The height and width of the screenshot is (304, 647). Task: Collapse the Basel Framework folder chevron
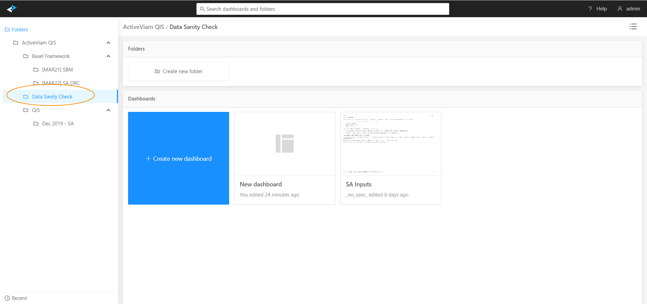point(109,56)
